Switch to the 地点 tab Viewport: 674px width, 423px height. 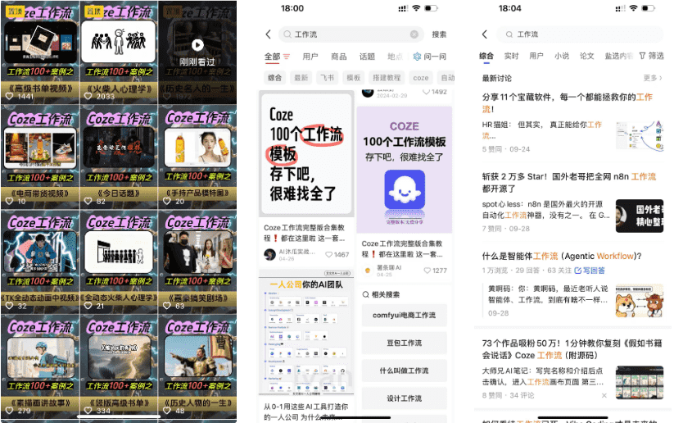click(395, 57)
